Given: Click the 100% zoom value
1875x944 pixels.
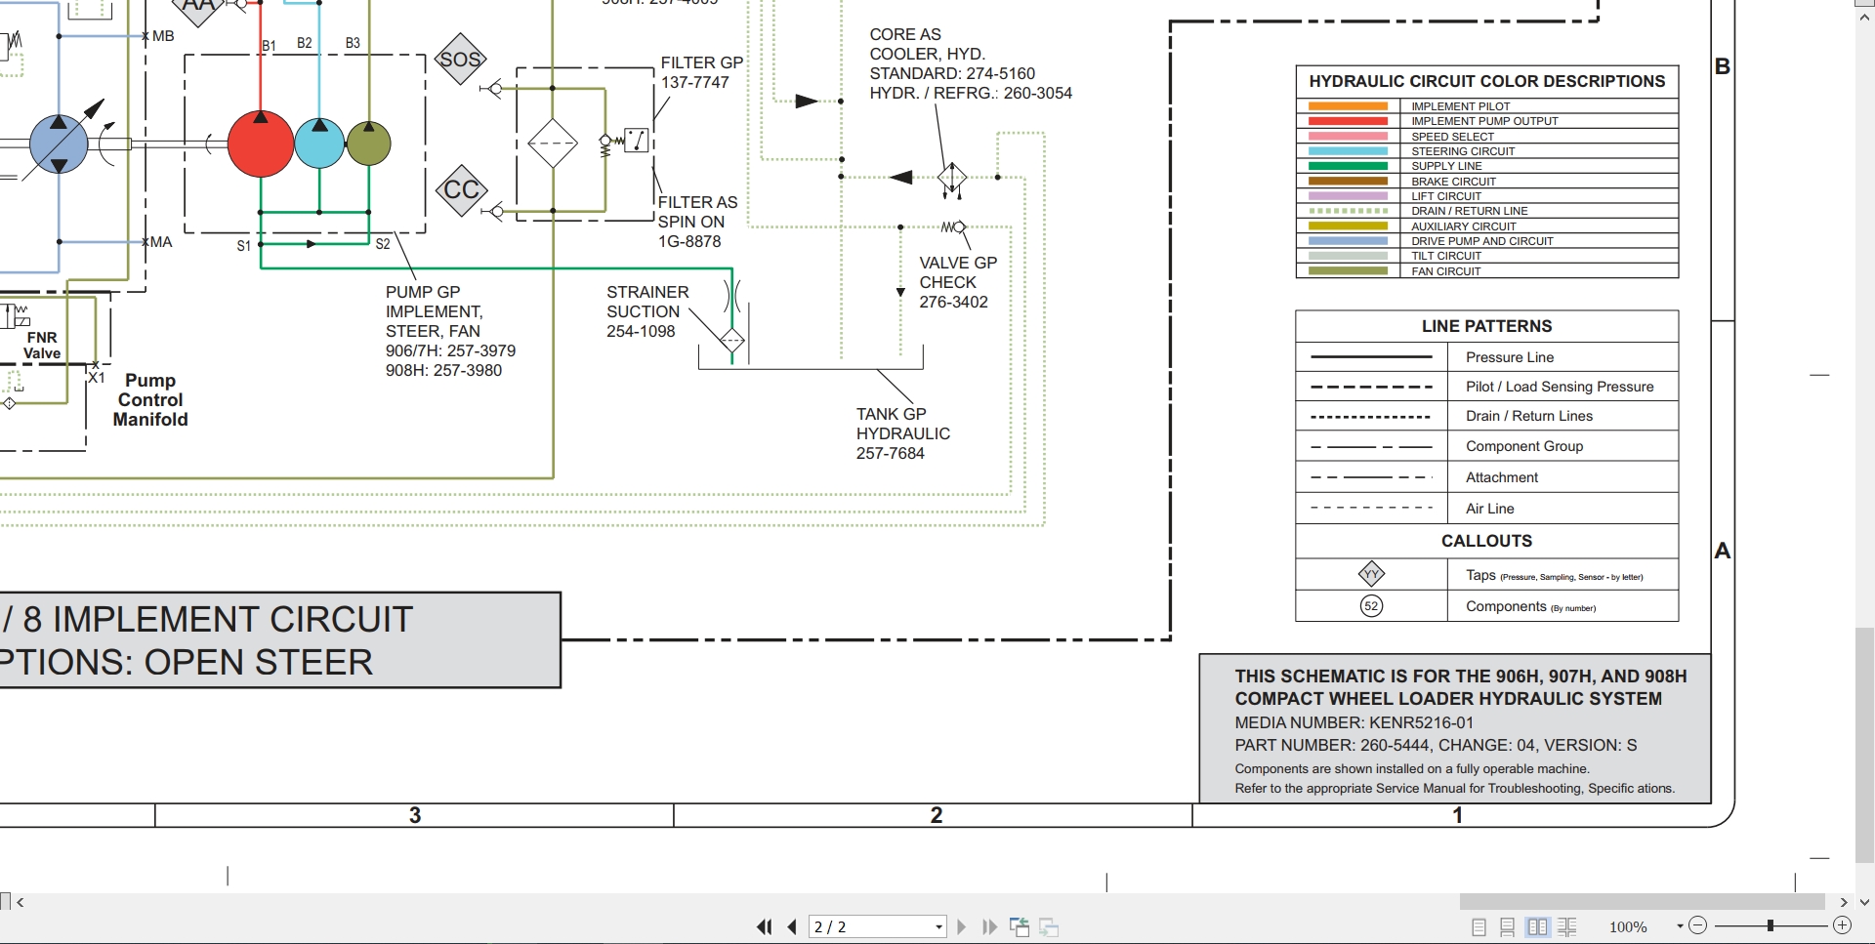Looking at the screenshot, I should click(x=1628, y=926).
